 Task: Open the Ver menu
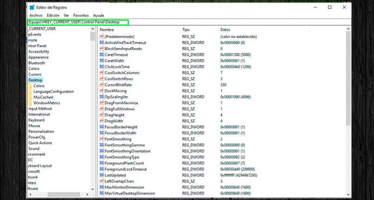pyautogui.click(x=66, y=15)
